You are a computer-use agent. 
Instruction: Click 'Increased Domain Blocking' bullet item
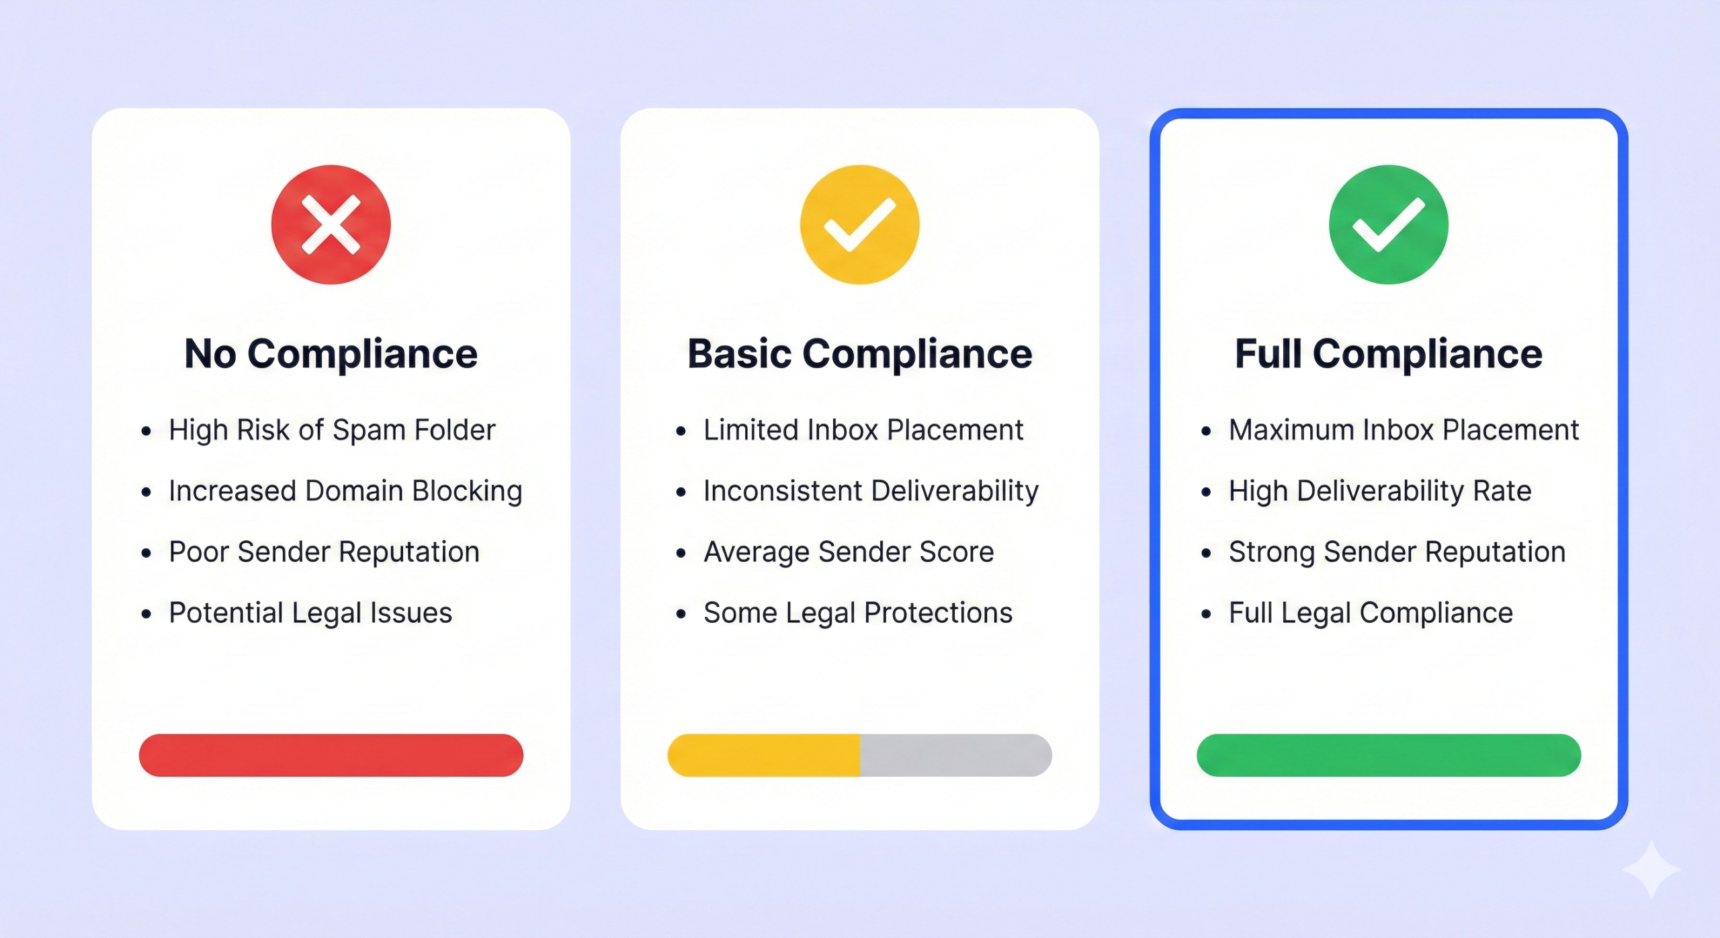coord(345,491)
